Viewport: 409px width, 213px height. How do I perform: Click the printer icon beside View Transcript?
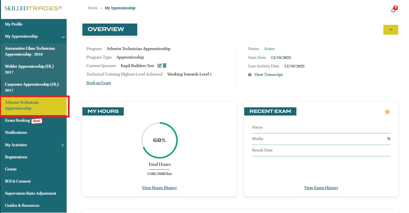pos(250,75)
